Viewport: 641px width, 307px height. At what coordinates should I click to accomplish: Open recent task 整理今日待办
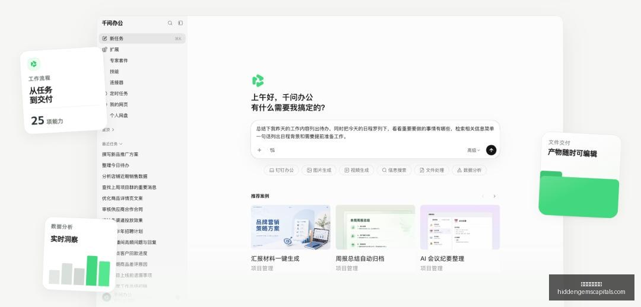pos(116,165)
